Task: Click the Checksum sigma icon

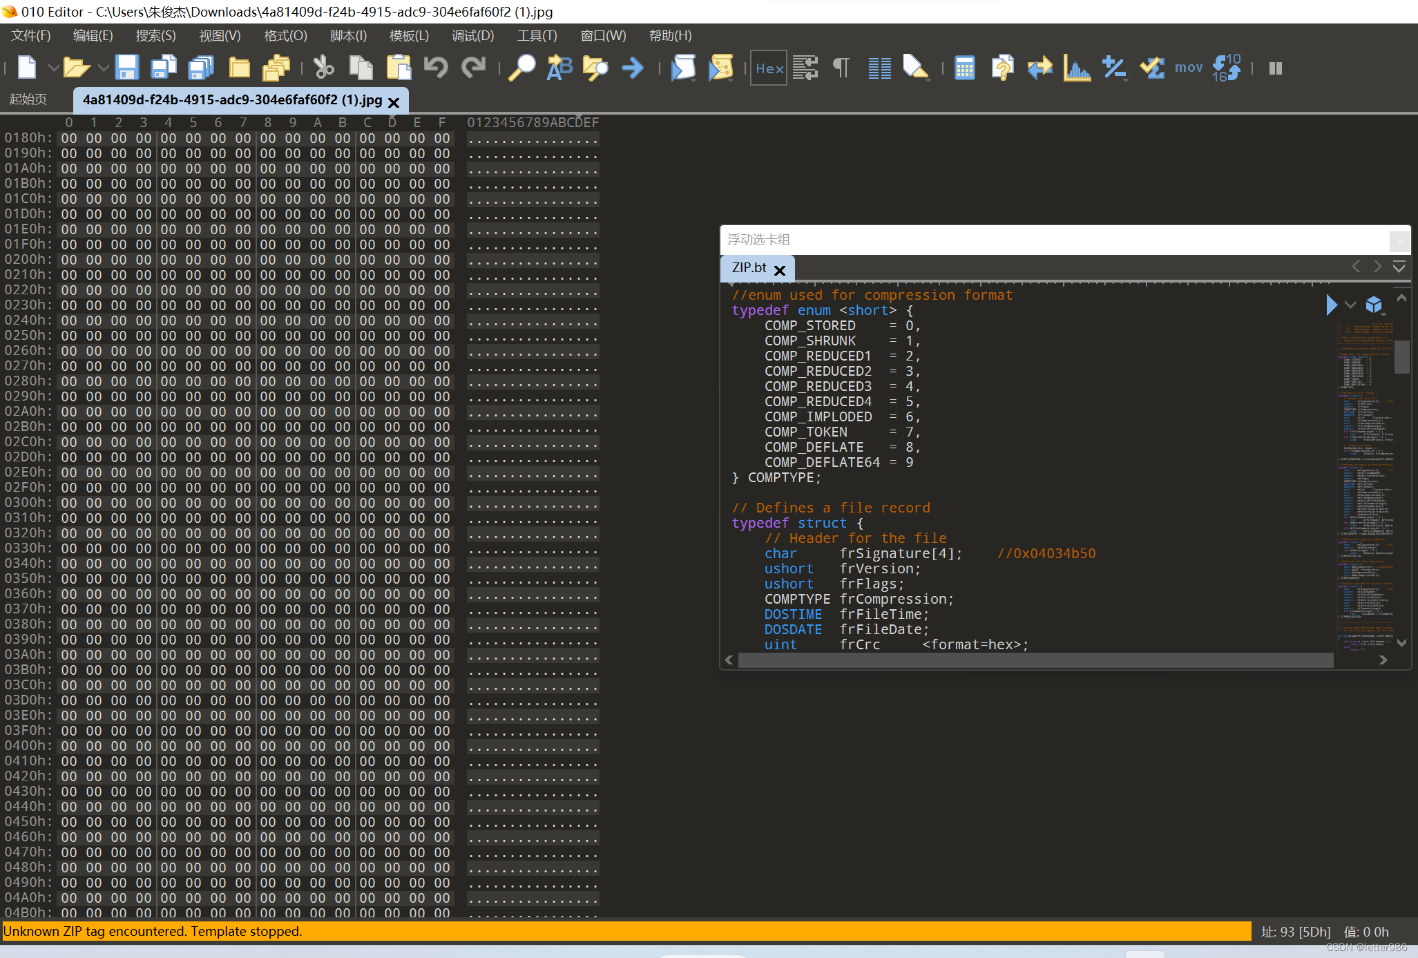Action: 1151,68
